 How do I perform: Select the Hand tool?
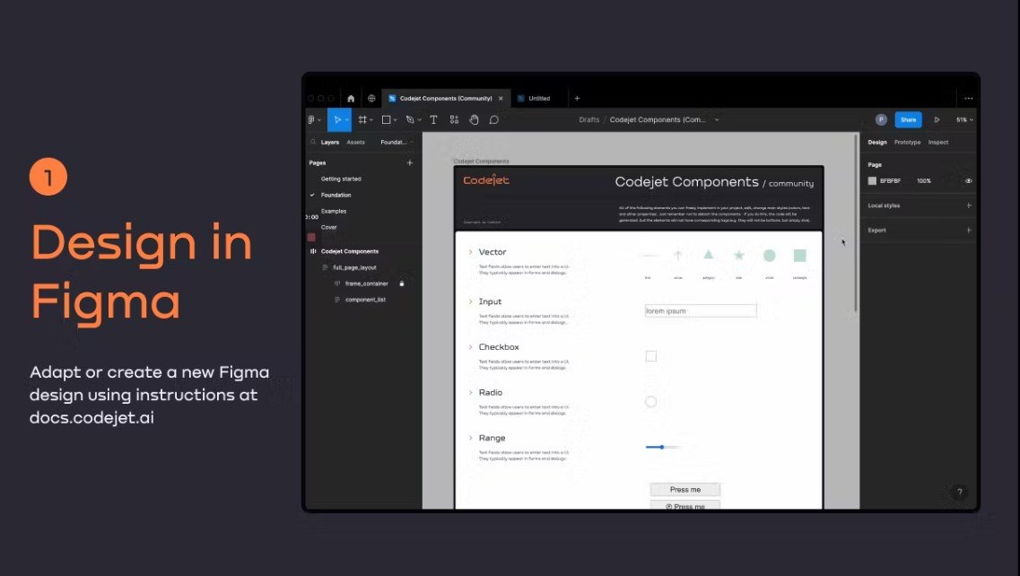point(475,119)
